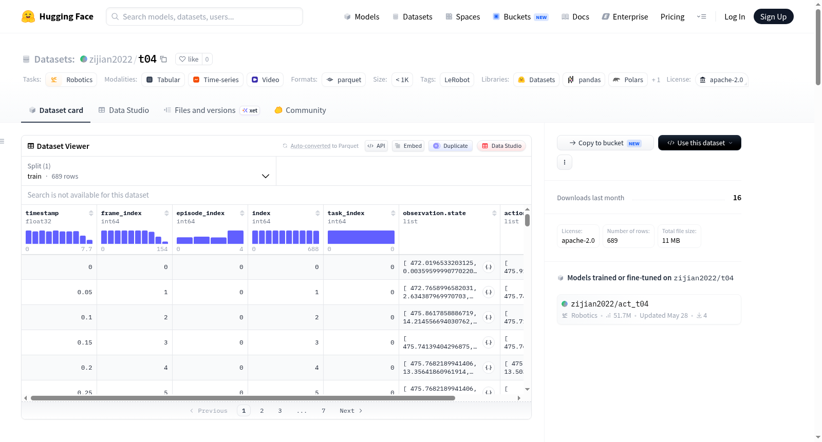Open the navigation more-options menu icon
Screen dimensions: 822x442
[x=701, y=17]
